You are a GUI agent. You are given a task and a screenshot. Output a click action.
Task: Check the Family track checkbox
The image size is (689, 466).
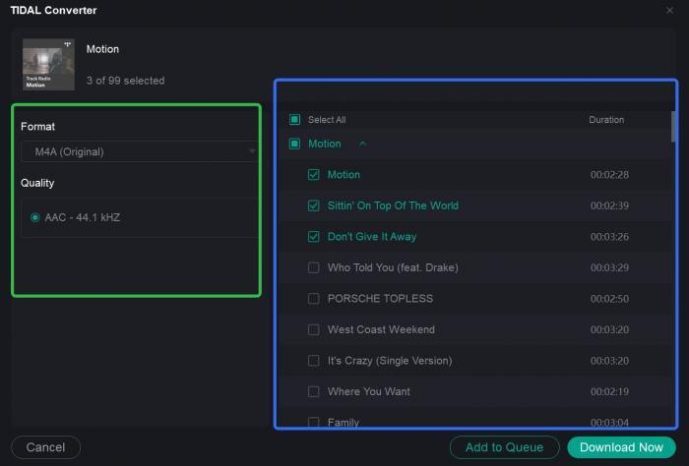[x=314, y=422]
